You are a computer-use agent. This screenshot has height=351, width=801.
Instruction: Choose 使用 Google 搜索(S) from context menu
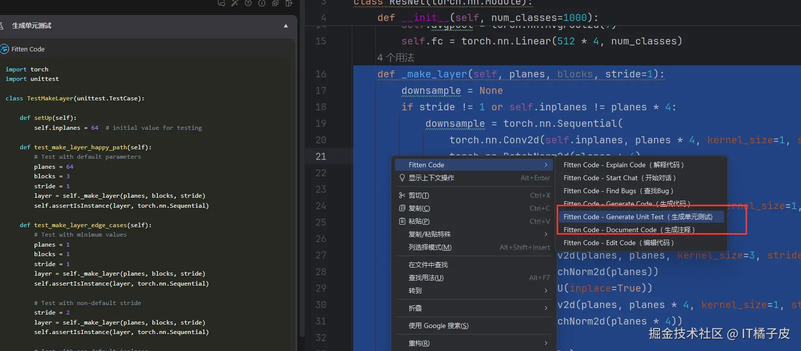474,326
